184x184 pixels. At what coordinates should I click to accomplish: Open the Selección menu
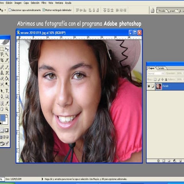point(35,3)
